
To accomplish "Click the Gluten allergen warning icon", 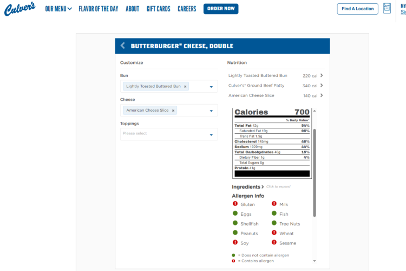I will click(235, 204).
